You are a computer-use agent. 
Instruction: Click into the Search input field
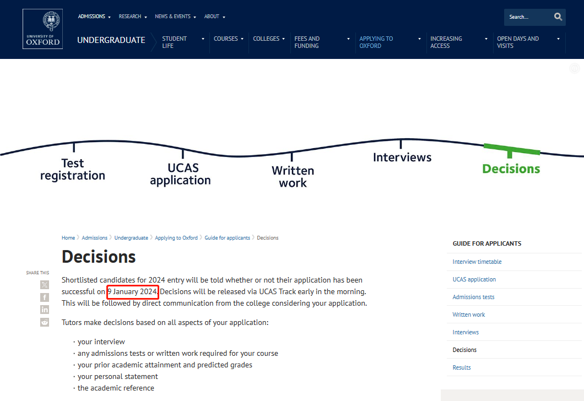pyautogui.click(x=528, y=17)
